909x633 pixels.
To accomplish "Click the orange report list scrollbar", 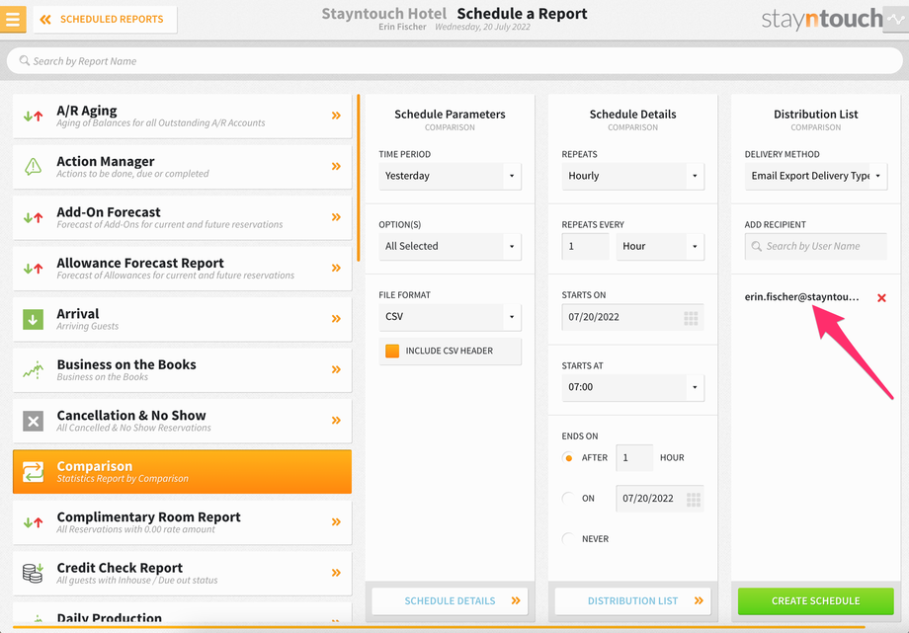I will click(359, 178).
